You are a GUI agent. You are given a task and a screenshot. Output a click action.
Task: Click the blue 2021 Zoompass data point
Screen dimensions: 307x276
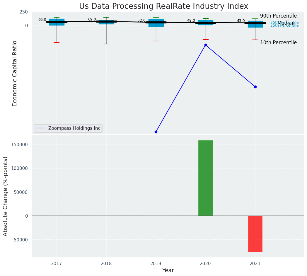(x=255, y=87)
